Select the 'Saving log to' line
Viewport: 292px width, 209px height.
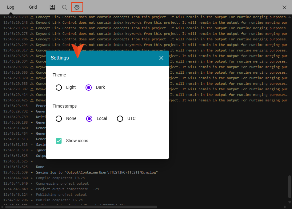pyautogui.click(x=97, y=172)
